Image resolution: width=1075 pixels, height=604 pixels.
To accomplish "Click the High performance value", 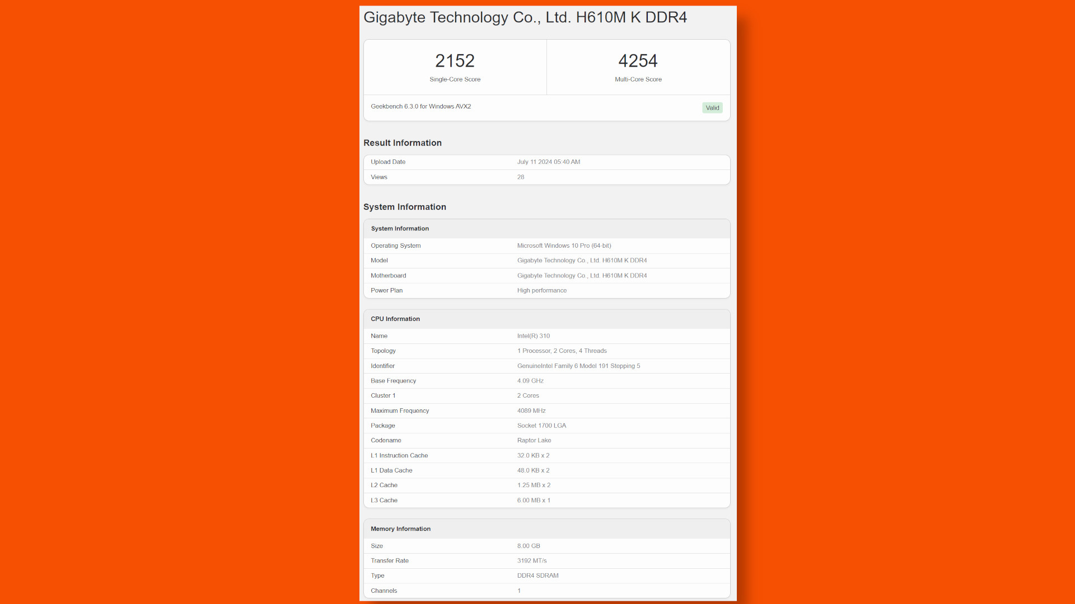I will [542, 291].
